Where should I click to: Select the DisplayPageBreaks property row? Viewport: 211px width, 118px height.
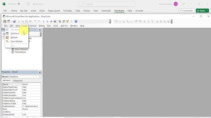tap(21, 87)
